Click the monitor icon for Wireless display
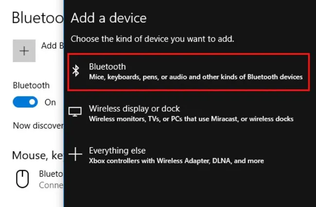316x207 pixels. [x=75, y=113]
